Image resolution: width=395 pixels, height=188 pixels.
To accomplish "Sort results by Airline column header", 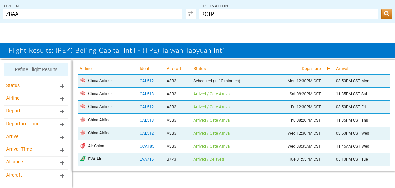I will [x=86, y=69].
